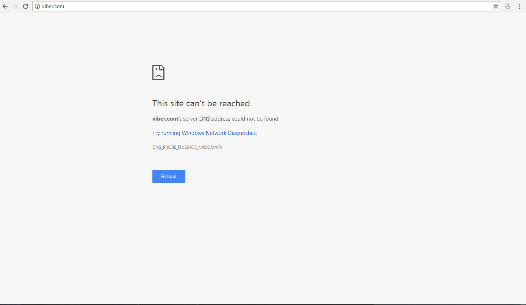Click the viber.com address bar
This screenshot has width=526, height=305.
(266, 6)
